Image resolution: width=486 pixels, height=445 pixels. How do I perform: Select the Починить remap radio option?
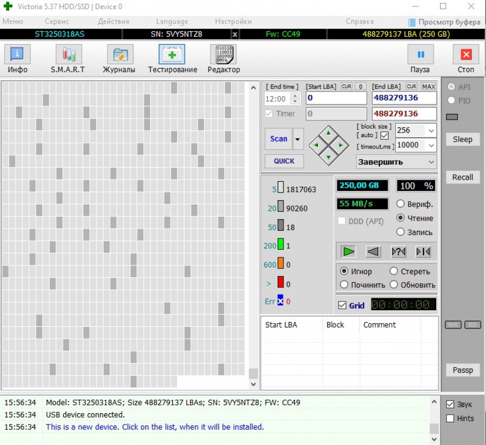344,285
